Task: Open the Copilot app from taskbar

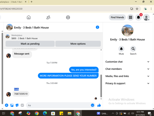Action: click(x=28, y=113)
